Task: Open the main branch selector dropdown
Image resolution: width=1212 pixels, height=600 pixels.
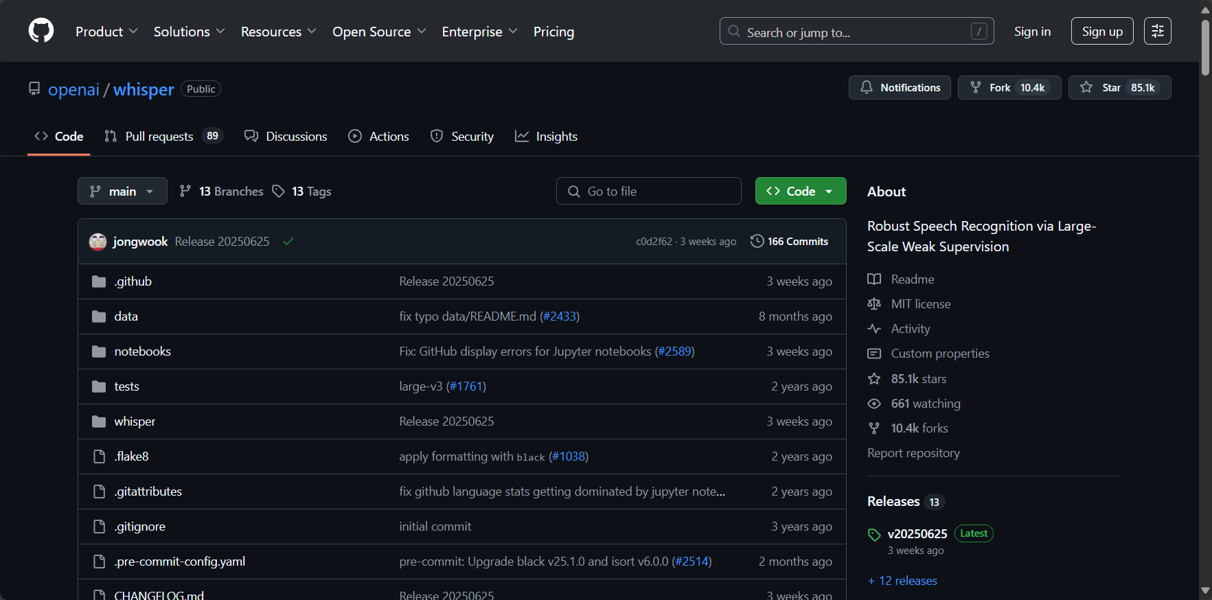Action: pyautogui.click(x=122, y=191)
